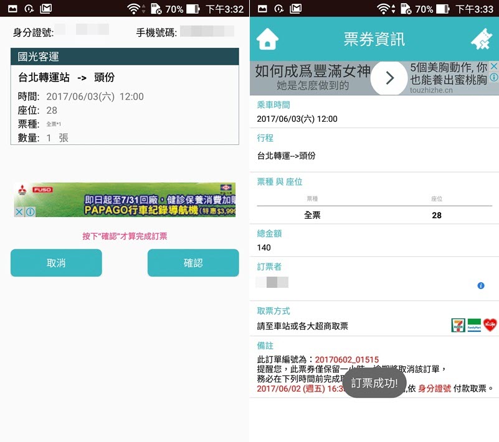Tap the 乘車時間 value on ticket info
The width and height of the screenshot is (499, 442).
(x=297, y=119)
